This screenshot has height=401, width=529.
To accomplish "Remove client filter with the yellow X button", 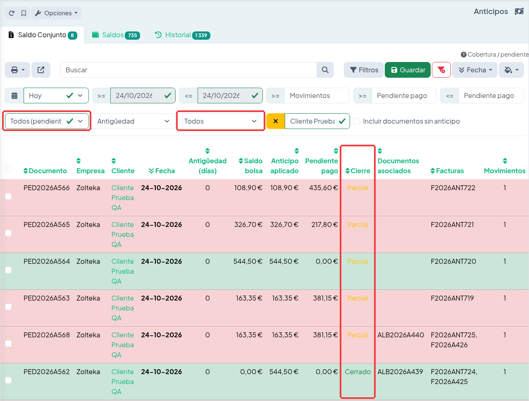I will (x=276, y=121).
